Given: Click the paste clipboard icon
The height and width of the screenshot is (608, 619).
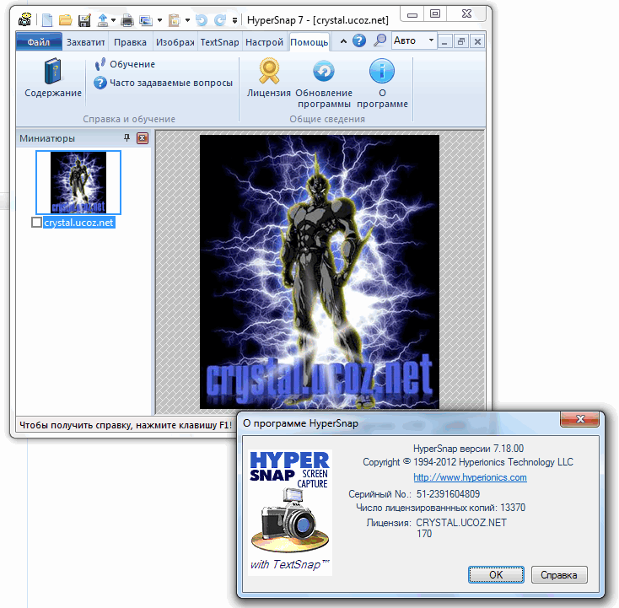Looking at the screenshot, I should click(x=174, y=19).
